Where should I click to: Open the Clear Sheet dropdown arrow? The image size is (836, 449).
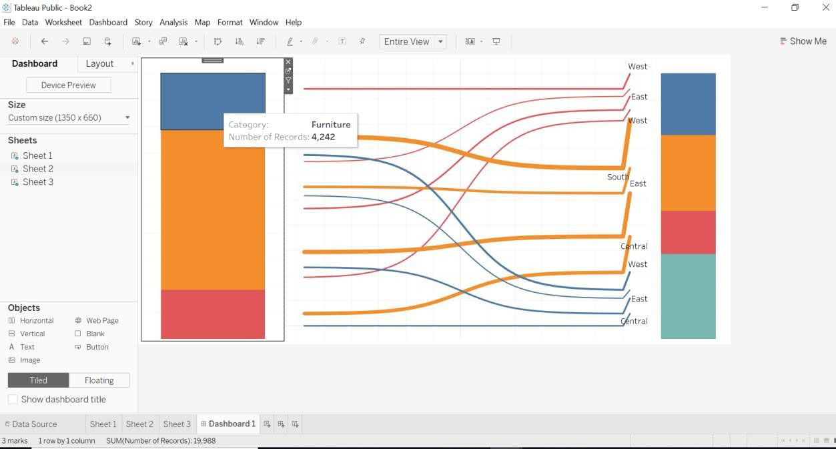pos(196,41)
